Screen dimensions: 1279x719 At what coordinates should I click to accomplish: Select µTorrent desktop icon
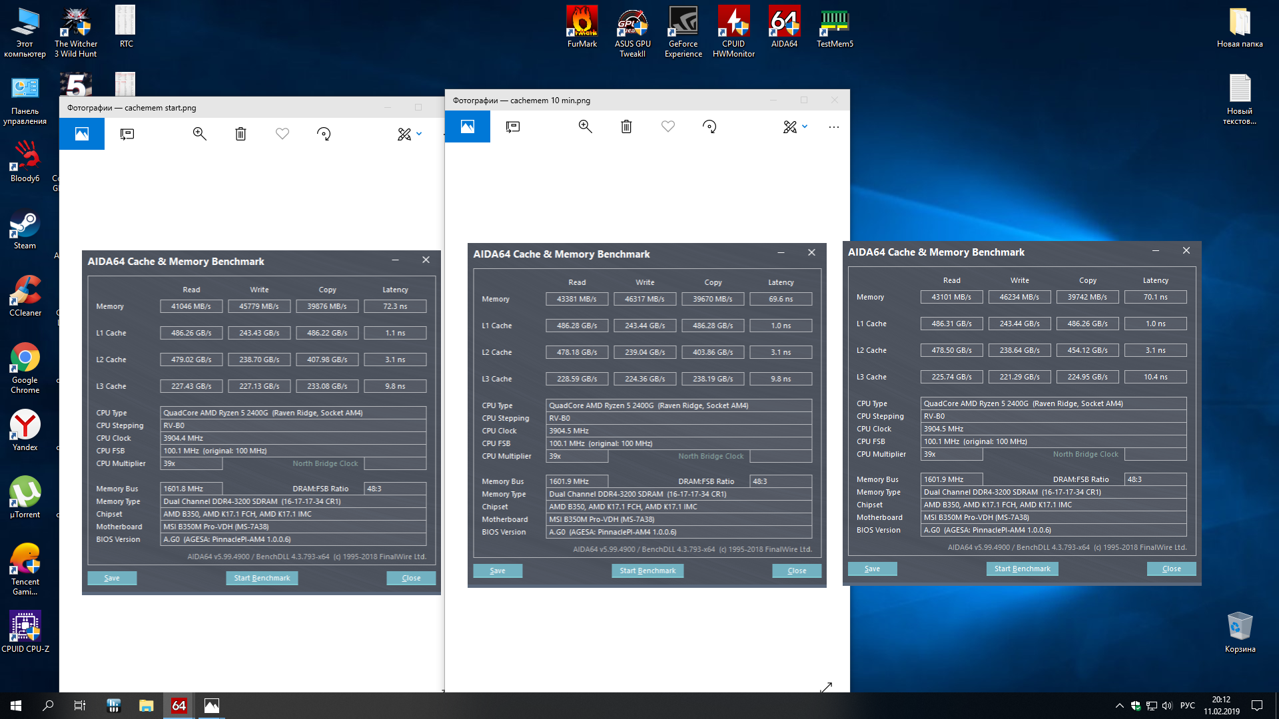tap(25, 497)
